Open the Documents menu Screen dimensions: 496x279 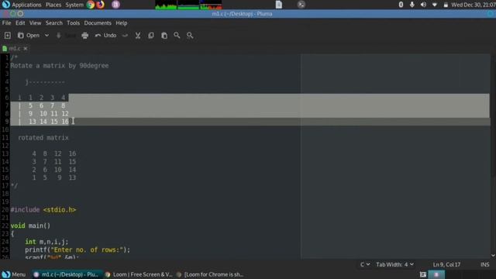(98, 23)
